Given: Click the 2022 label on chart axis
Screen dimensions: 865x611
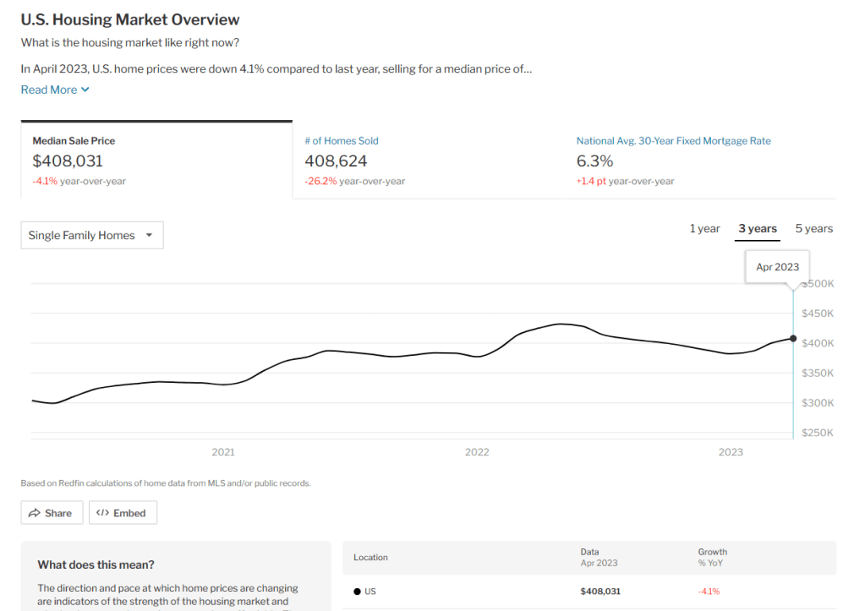Looking at the screenshot, I should coord(477,452).
